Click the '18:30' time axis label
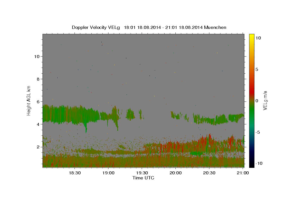Image resolution: width=302 pixels, height=201 pixels. point(75,173)
